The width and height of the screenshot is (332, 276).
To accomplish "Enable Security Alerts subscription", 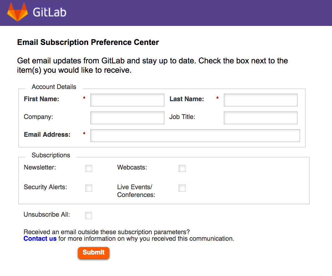I will coord(88,188).
